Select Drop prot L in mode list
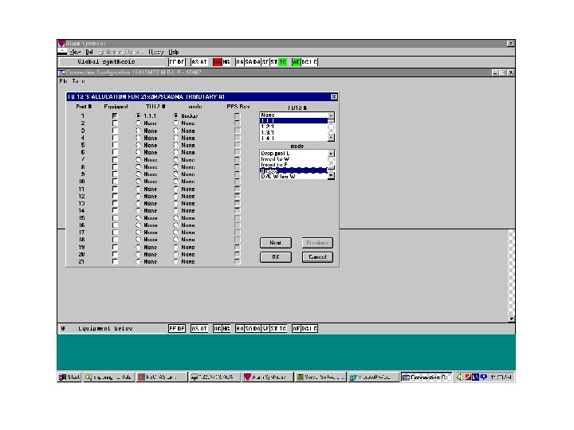574x430 pixels. pos(293,153)
